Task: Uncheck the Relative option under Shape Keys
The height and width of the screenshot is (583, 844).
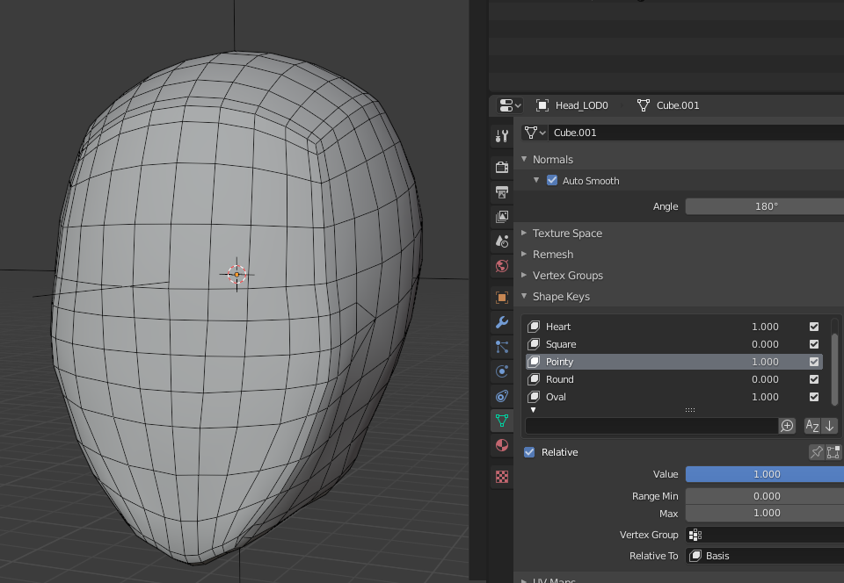Action: [x=528, y=452]
